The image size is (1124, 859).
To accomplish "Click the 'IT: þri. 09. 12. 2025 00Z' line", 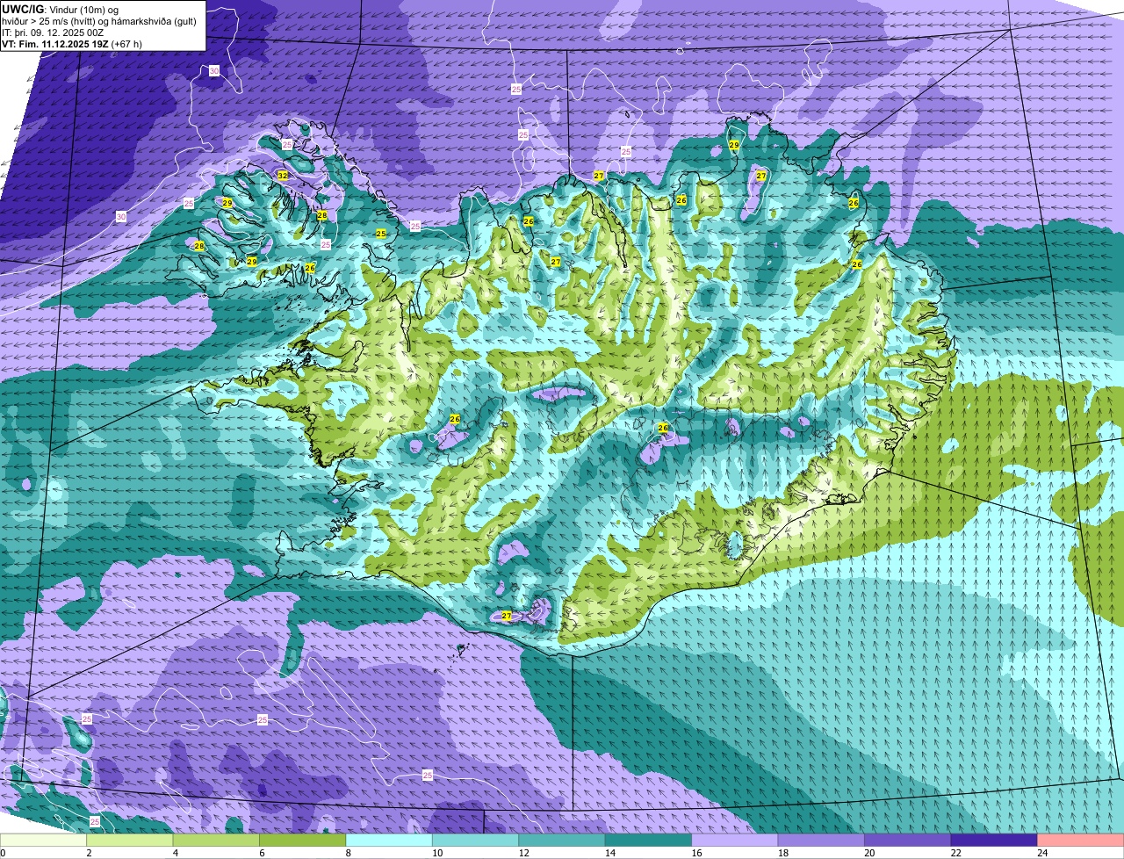I will coord(54,32).
